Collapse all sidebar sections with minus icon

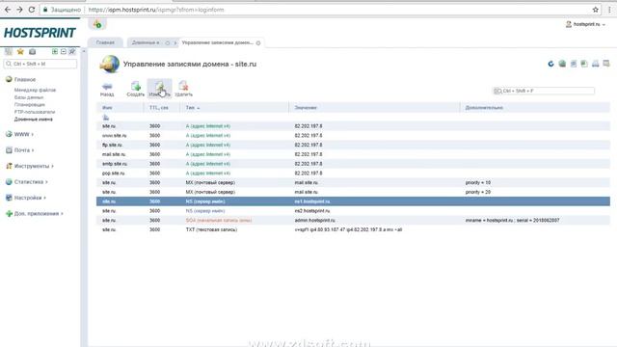[64, 51]
